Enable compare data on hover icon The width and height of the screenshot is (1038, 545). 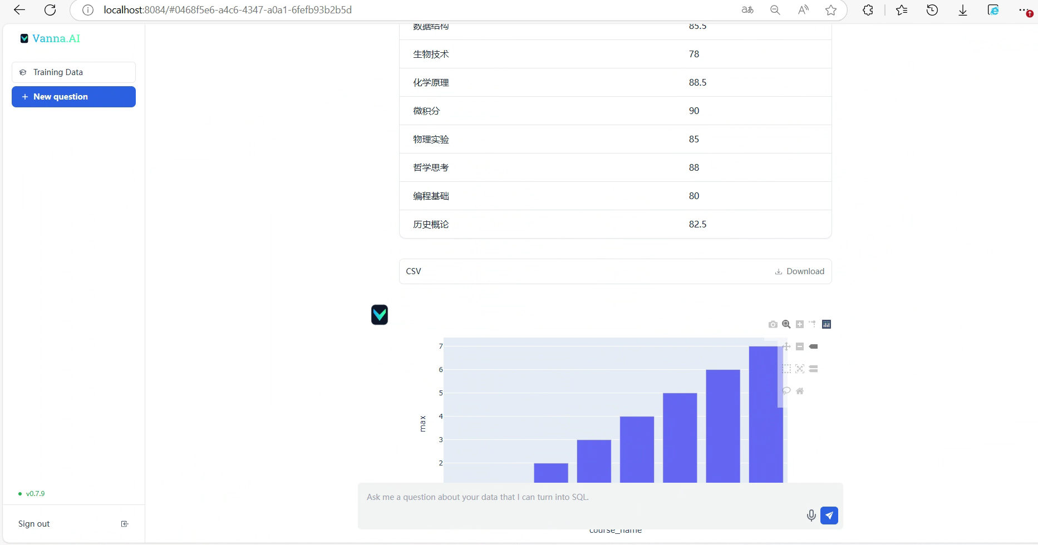coord(813,369)
